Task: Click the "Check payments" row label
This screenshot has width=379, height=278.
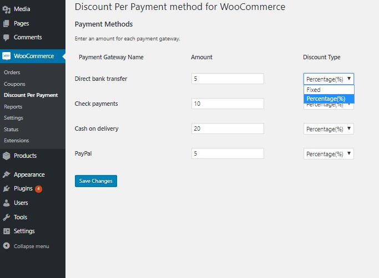Action: click(x=96, y=104)
